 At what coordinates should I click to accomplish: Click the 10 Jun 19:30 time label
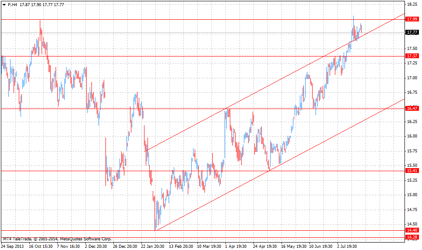pyautogui.click(x=320, y=246)
